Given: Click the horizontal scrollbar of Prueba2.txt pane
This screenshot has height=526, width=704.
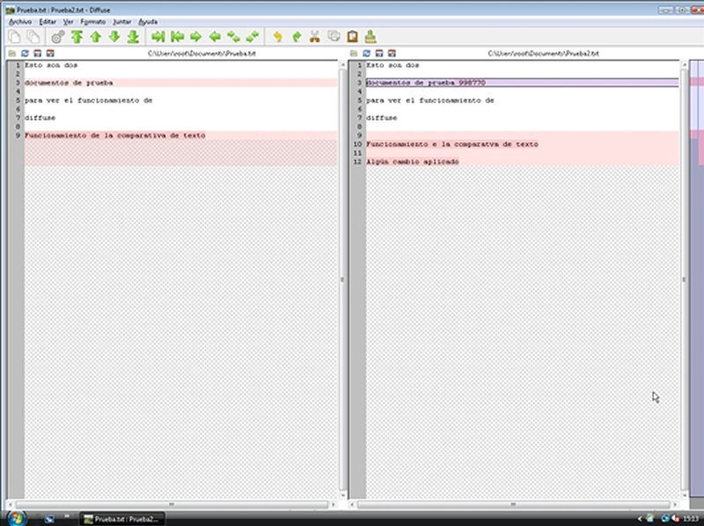Looking at the screenshot, I should click(x=513, y=505).
